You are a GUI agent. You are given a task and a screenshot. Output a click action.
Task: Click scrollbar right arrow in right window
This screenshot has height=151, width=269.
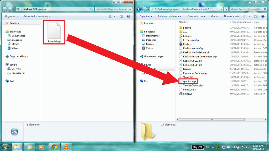pos(266,120)
